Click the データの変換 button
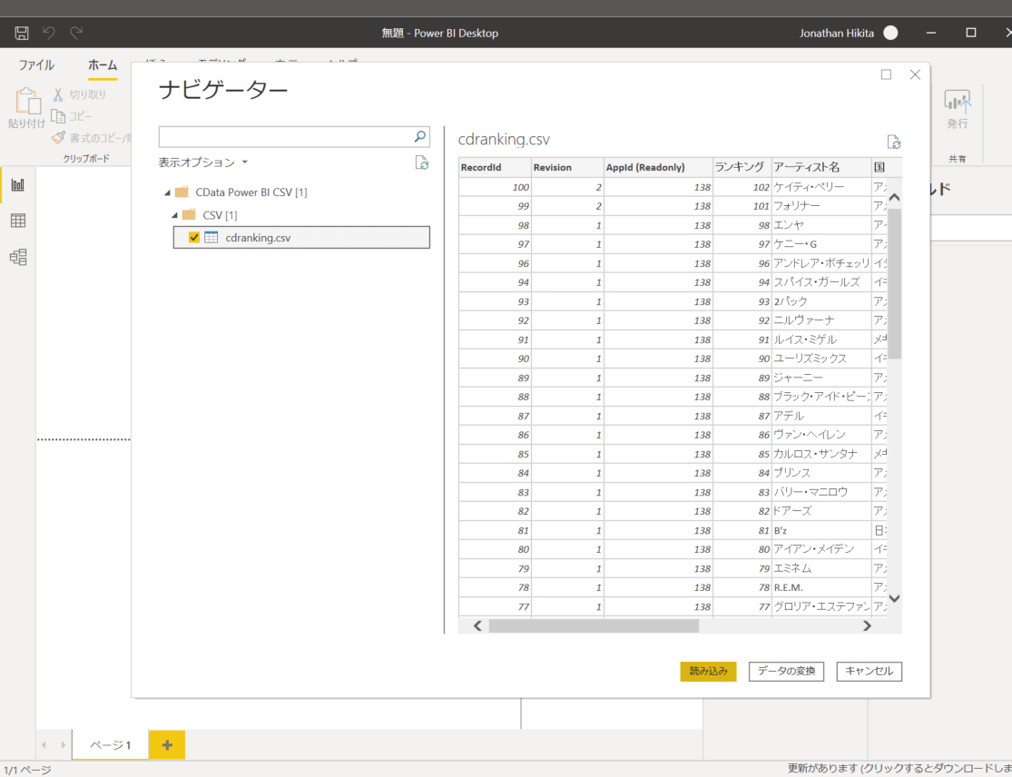The image size is (1012, 777). tap(786, 671)
